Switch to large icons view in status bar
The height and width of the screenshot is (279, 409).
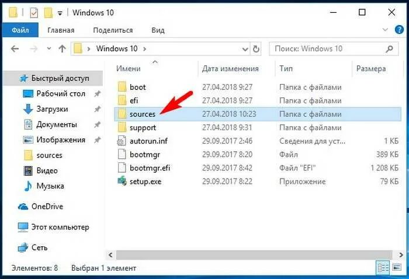click(397, 267)
